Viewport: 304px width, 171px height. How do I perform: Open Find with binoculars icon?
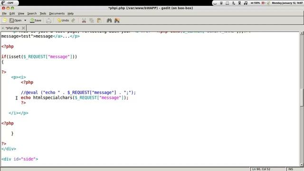[109, 20]
